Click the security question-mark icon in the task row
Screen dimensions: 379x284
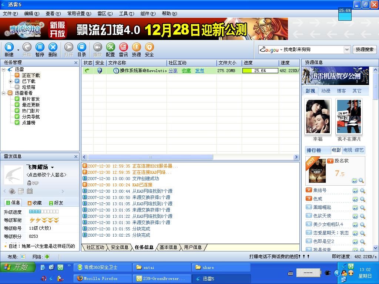(x=100, y=71)
